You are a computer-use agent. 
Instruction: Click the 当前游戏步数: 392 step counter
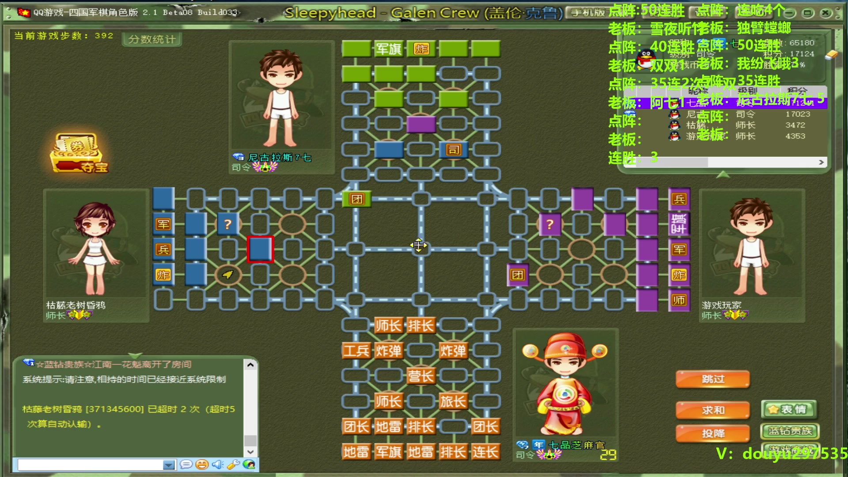[64, 36]
